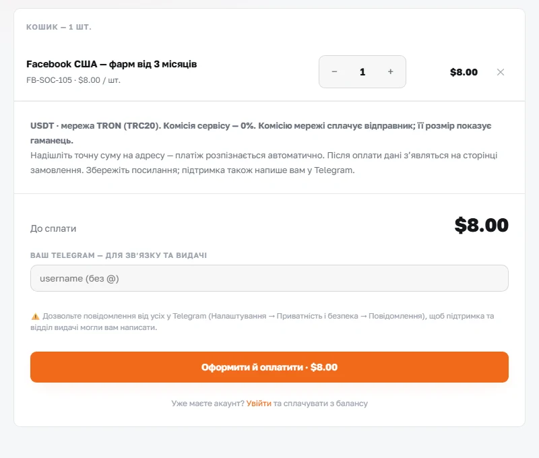The image size is (539, 458).
Task: Select the quantity value 1 field
Action: coord(362,72)
